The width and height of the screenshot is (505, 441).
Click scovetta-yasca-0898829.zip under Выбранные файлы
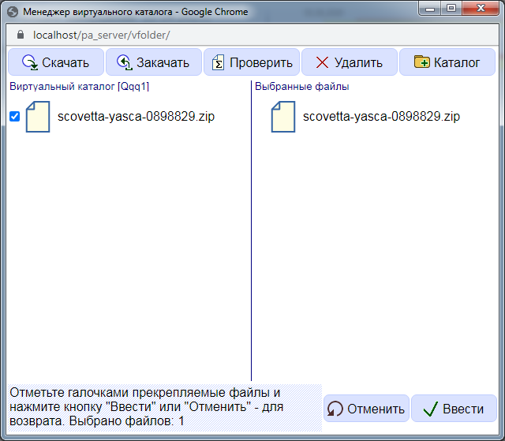pyautogui.click(x=381, y=116)
